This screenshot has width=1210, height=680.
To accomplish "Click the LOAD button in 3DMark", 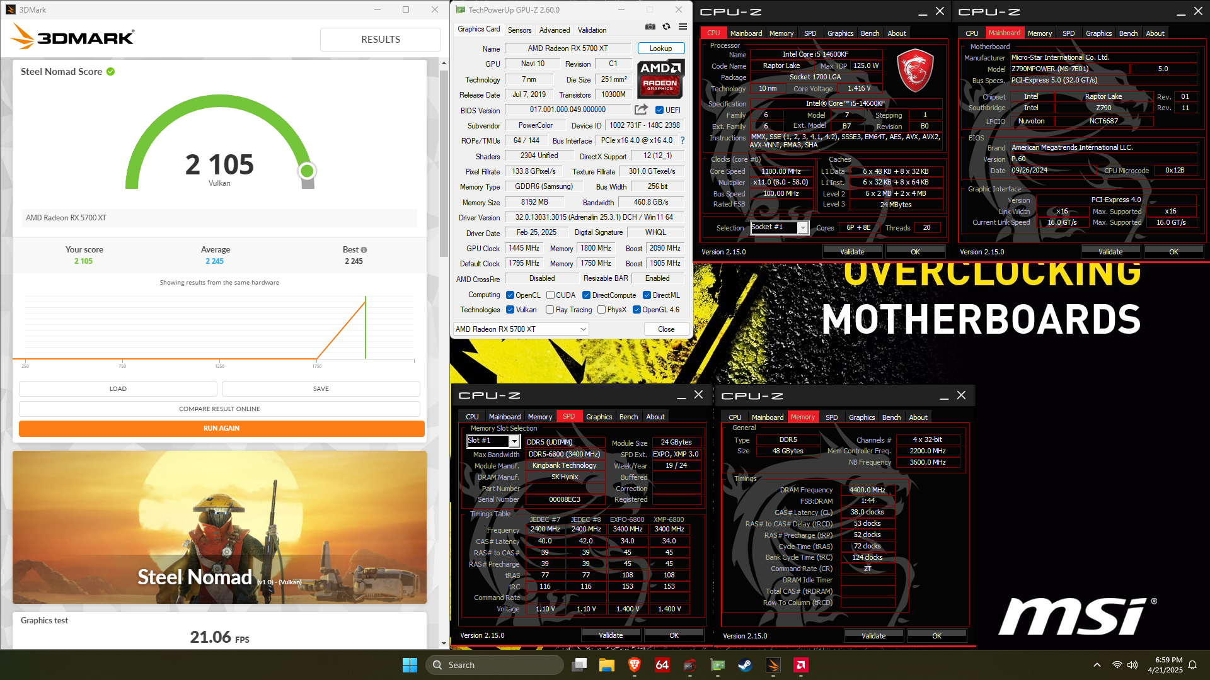I will coord(118,388).
